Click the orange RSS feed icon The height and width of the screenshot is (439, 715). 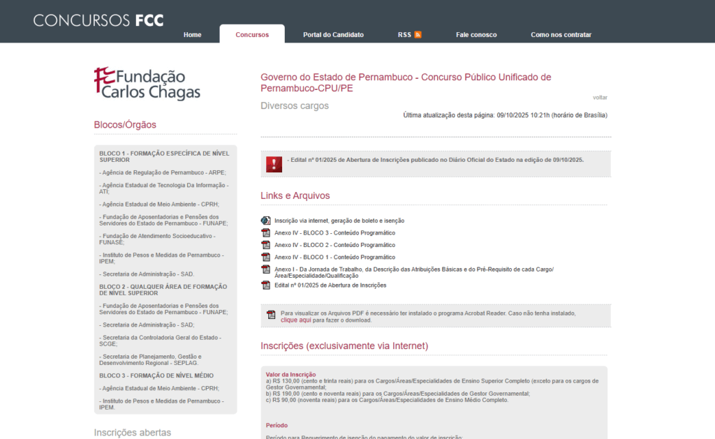point(418,34)
